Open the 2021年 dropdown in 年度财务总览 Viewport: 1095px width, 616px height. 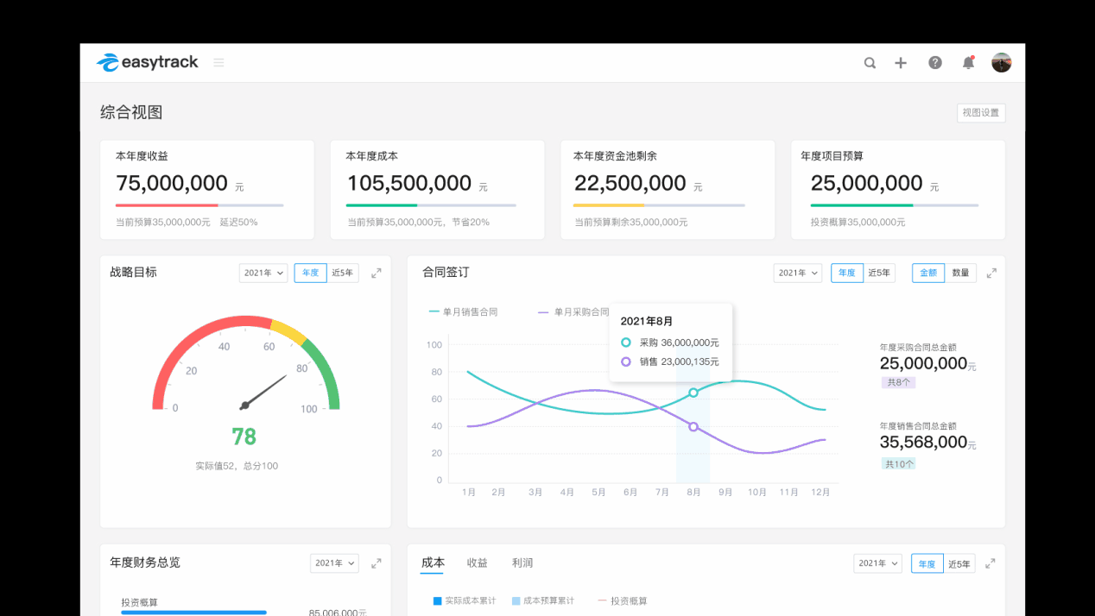click(334, 563)
